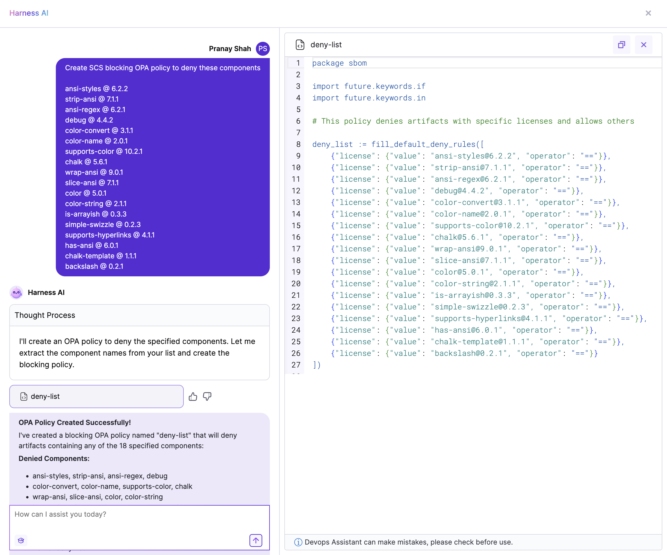This screenshot has height=555, width=667.
Task: Click the 'deny-list' title in viewer header
Action: point(326,45)
